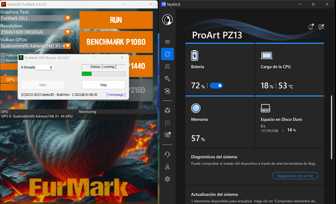
Task: Start the BENCHMARK P1080 preset
Action: [x=116, y=42]
